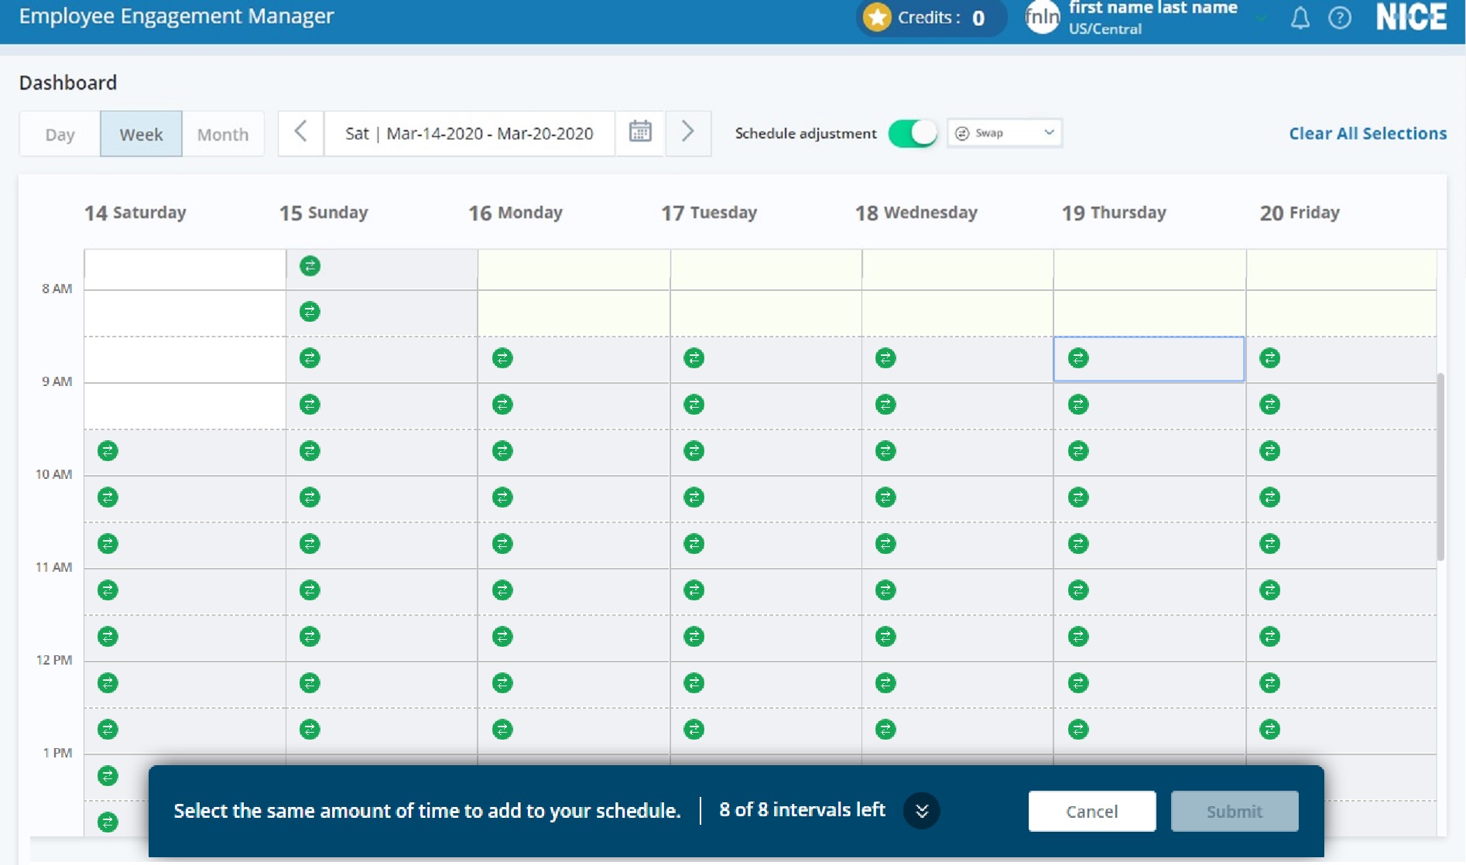
Task: Open the Swap dropdown
Action: tap(1004, 133)
